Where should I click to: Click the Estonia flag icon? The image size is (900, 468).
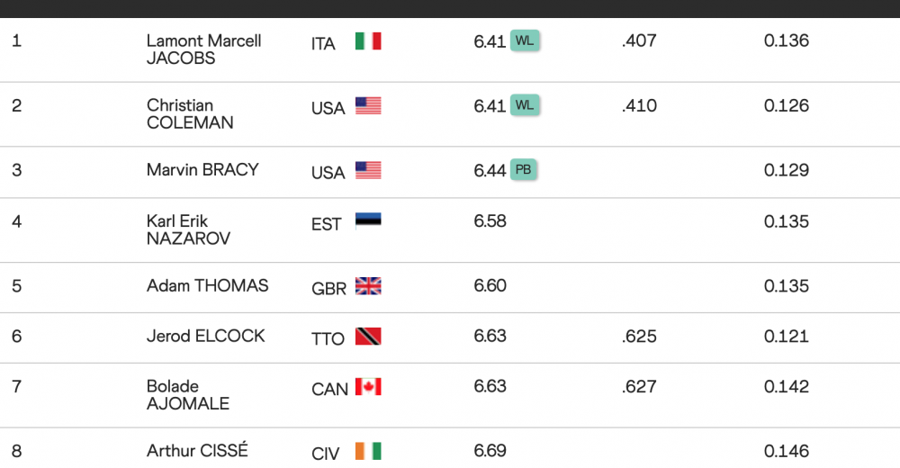click(x=368, y=221)
